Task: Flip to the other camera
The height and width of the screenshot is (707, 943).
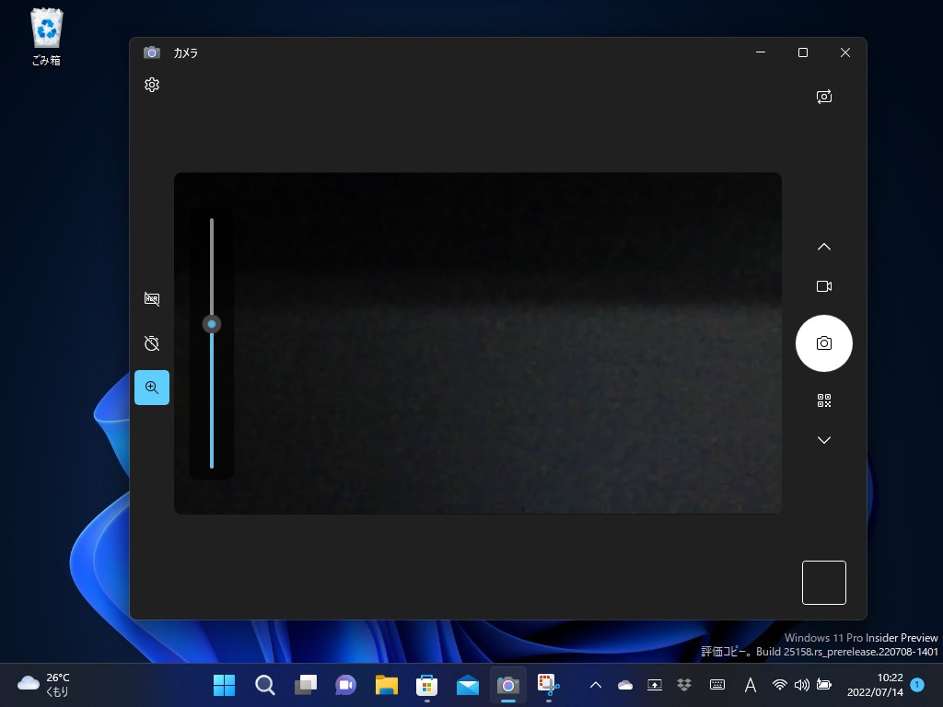Action: point(823,96)
